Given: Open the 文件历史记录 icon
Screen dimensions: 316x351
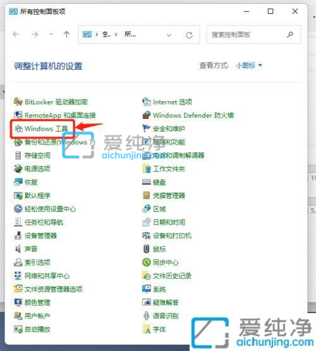Looking at the screenshot, I should (x=147, y=276).
